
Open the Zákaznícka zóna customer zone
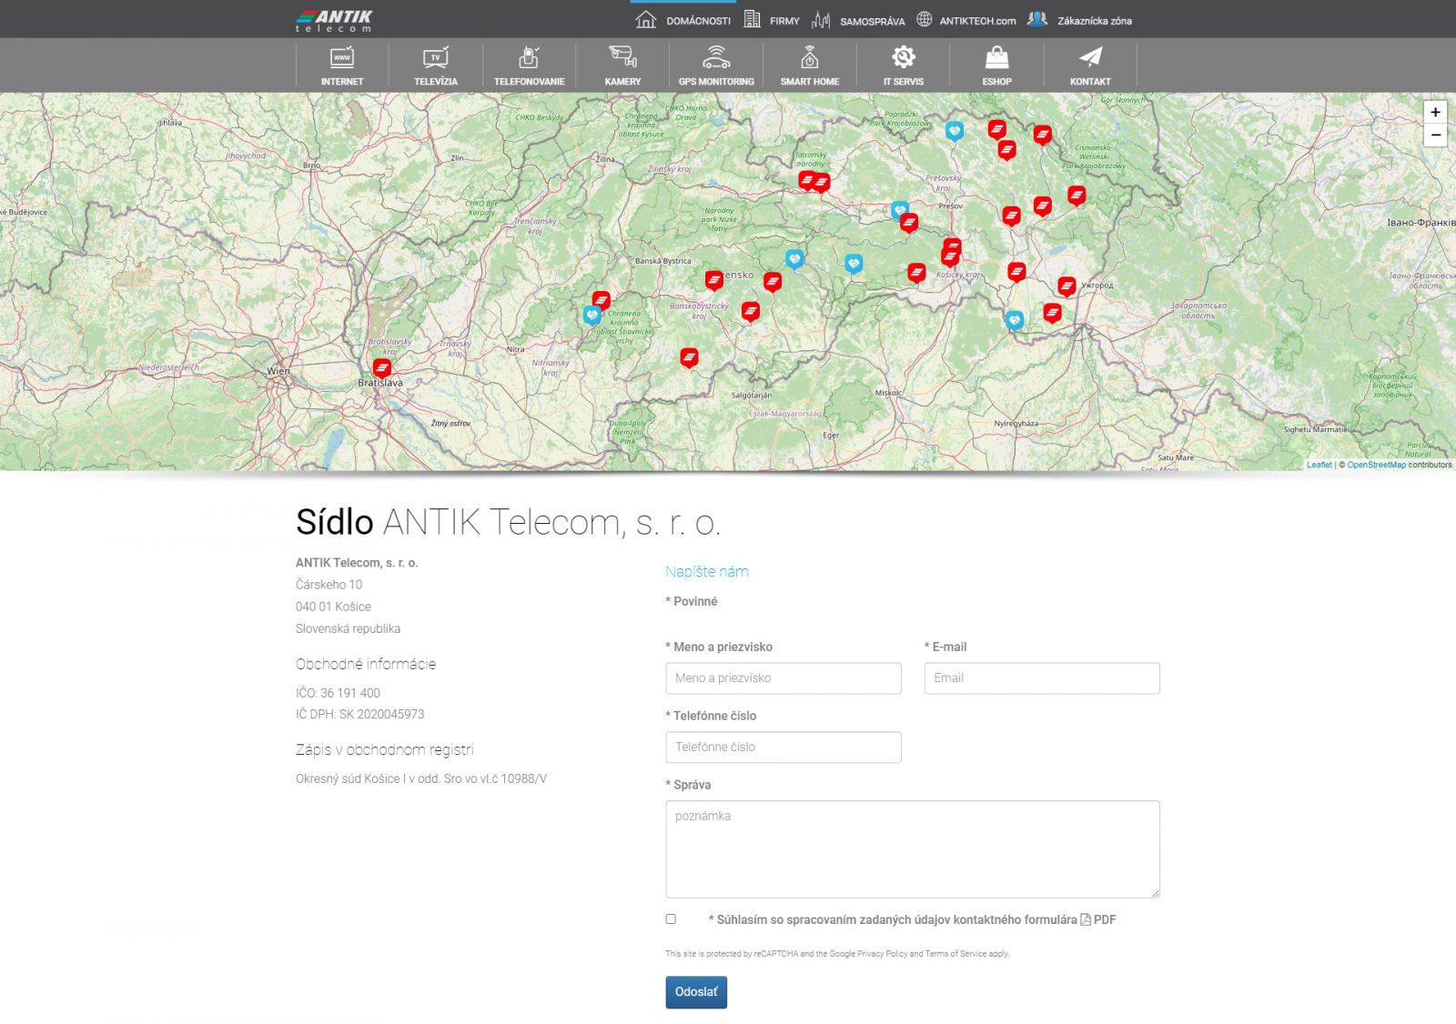pyautogui.click(x=1080, y=20)
